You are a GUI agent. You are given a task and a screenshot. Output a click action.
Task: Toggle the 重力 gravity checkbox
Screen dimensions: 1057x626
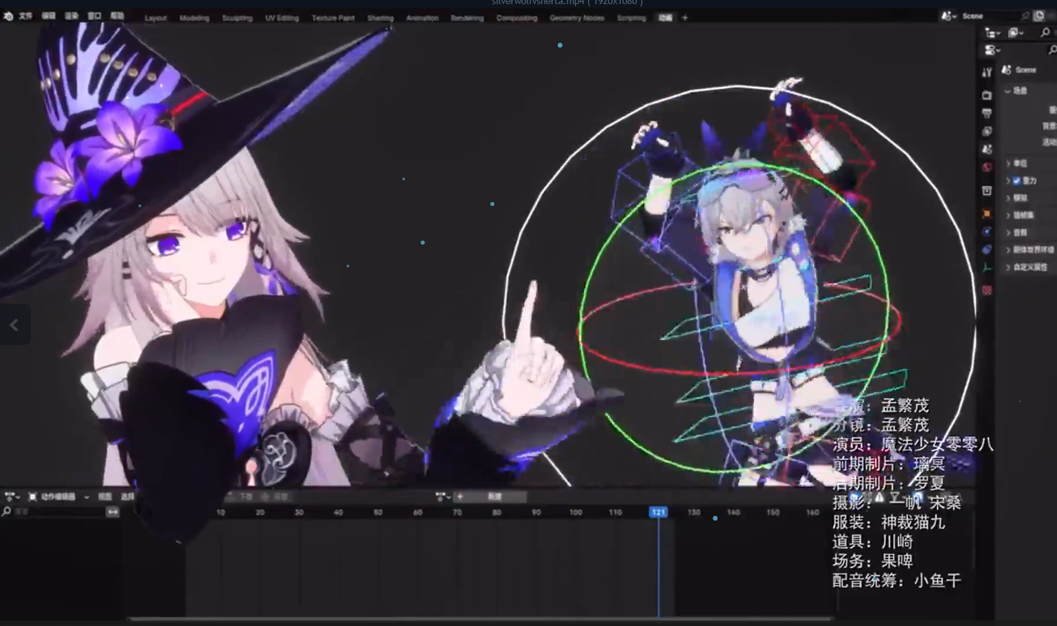(x=1016, y=180)
